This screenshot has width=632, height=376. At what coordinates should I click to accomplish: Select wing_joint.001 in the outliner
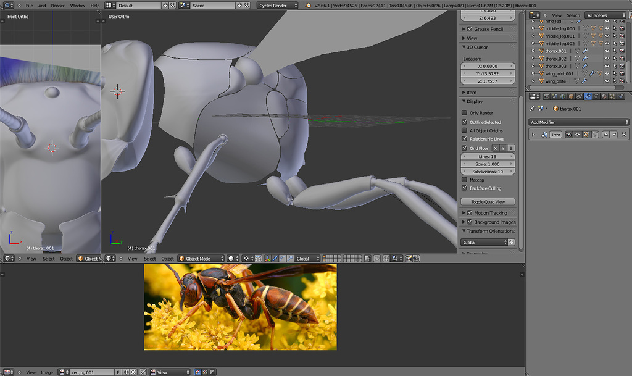(559, 73)
